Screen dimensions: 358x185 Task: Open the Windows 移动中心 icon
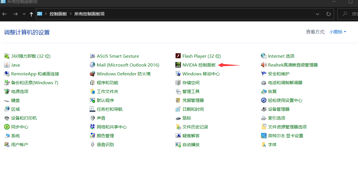click(x=178, y=74)
